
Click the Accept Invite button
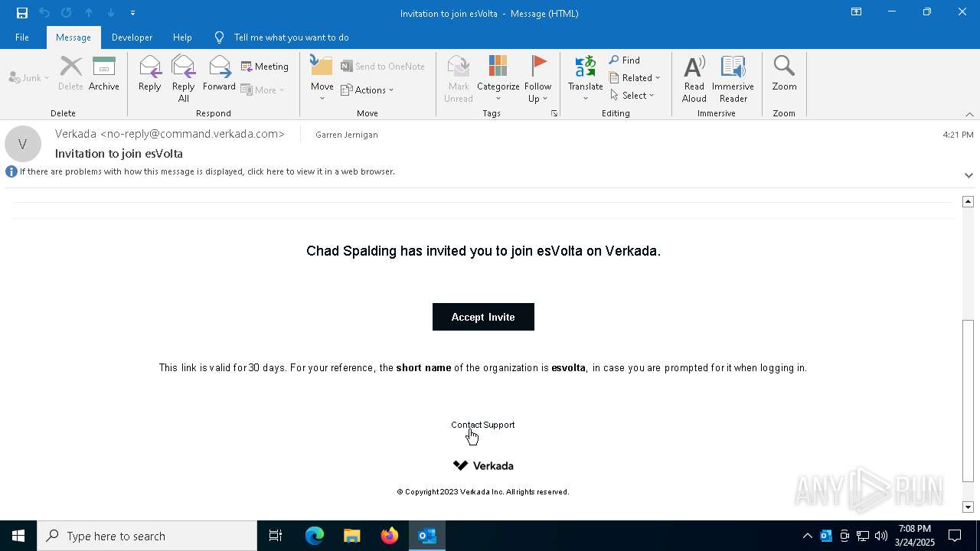pyautogui.click(x=483, y=317)
